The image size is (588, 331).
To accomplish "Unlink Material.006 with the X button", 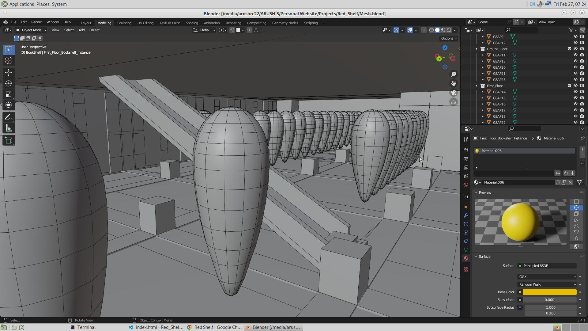I will (x=570, y=182).
